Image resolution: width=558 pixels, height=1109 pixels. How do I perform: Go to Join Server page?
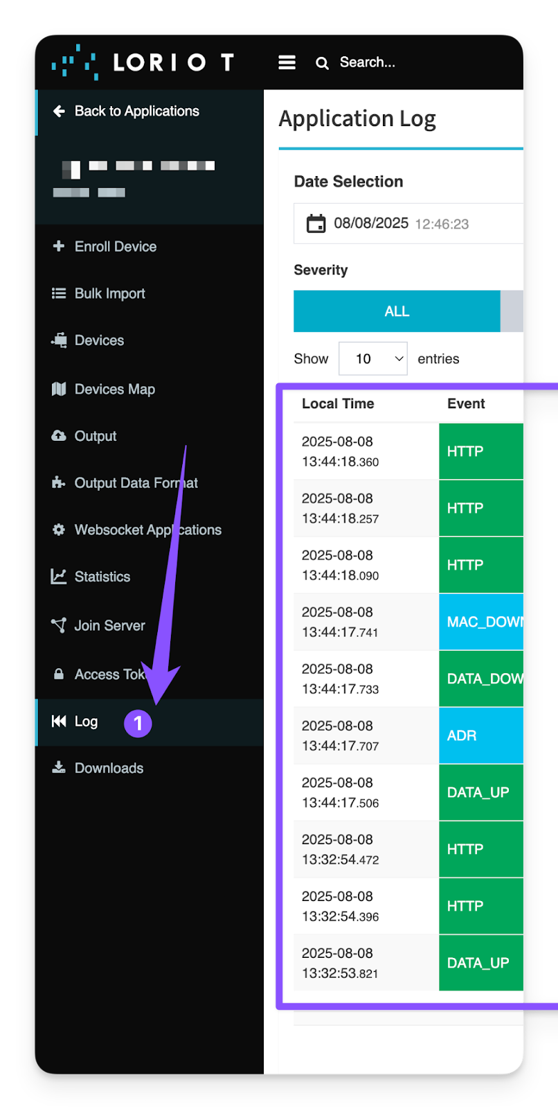point(109,626)
